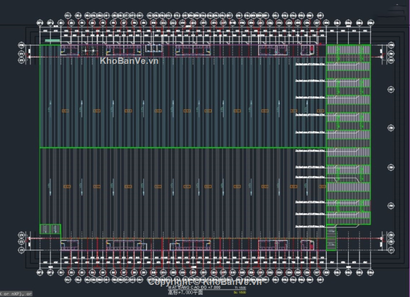The width and height of the screenshot is (410, 297).
Task: Select the top grid bubble on the left edge
Action: [x=22, y=44]
